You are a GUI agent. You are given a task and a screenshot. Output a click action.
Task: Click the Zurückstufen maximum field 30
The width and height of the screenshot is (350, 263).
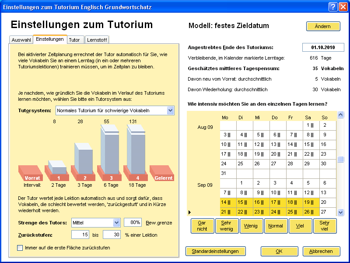(x=112, y=235)
